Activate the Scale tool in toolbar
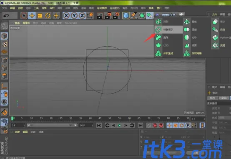Viewport: 231px width, 159px height. click(x=40, y=15)
